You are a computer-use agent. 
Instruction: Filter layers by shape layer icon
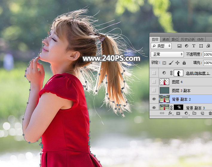click(201, 46)
